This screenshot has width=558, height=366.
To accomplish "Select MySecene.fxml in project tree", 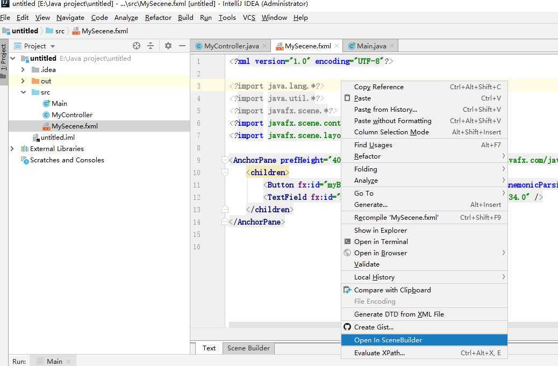I will 99,126.
